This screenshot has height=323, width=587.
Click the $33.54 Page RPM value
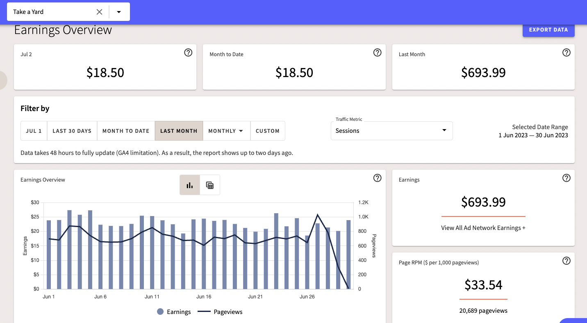tap(483, 284)
